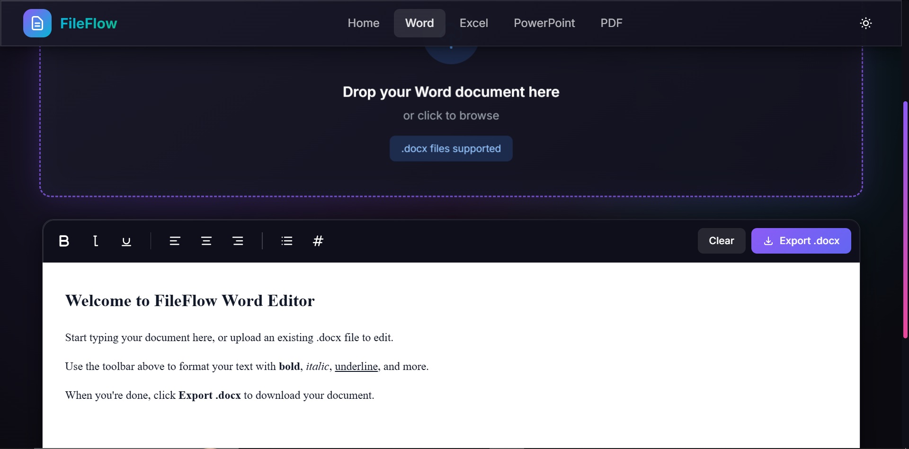Apply italic formatting from the toolbar
This screenshot has height=449, width=909.
tap(96, 241)
